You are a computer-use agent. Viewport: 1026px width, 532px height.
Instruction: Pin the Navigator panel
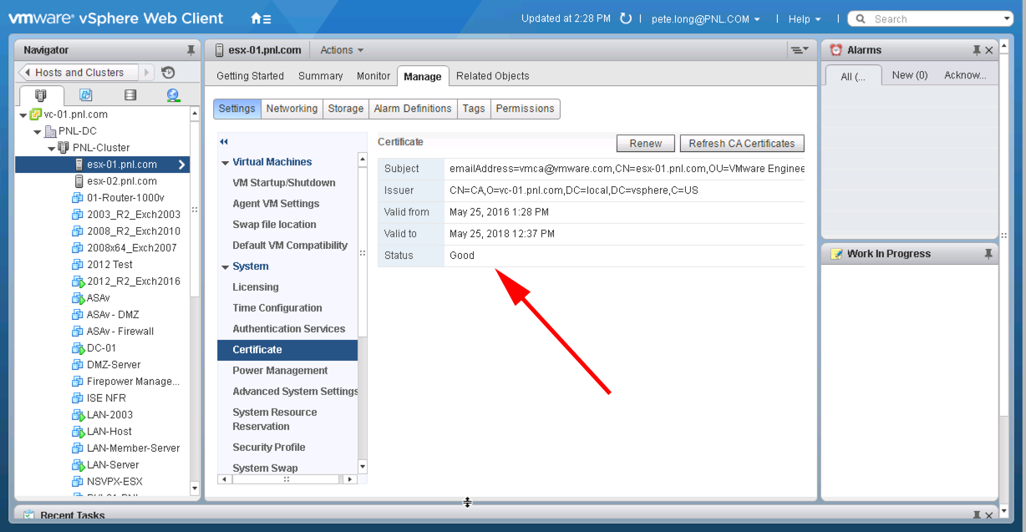pyautogui.click(x=190, y=50)
